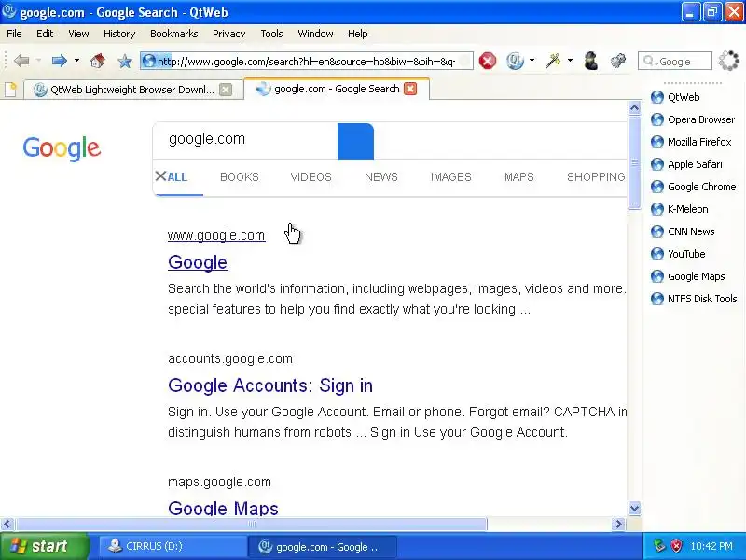Click the vertical scrollbar down arrow
Image resolution: width=746 pixels, height=560 pixels.
[634, 508]
